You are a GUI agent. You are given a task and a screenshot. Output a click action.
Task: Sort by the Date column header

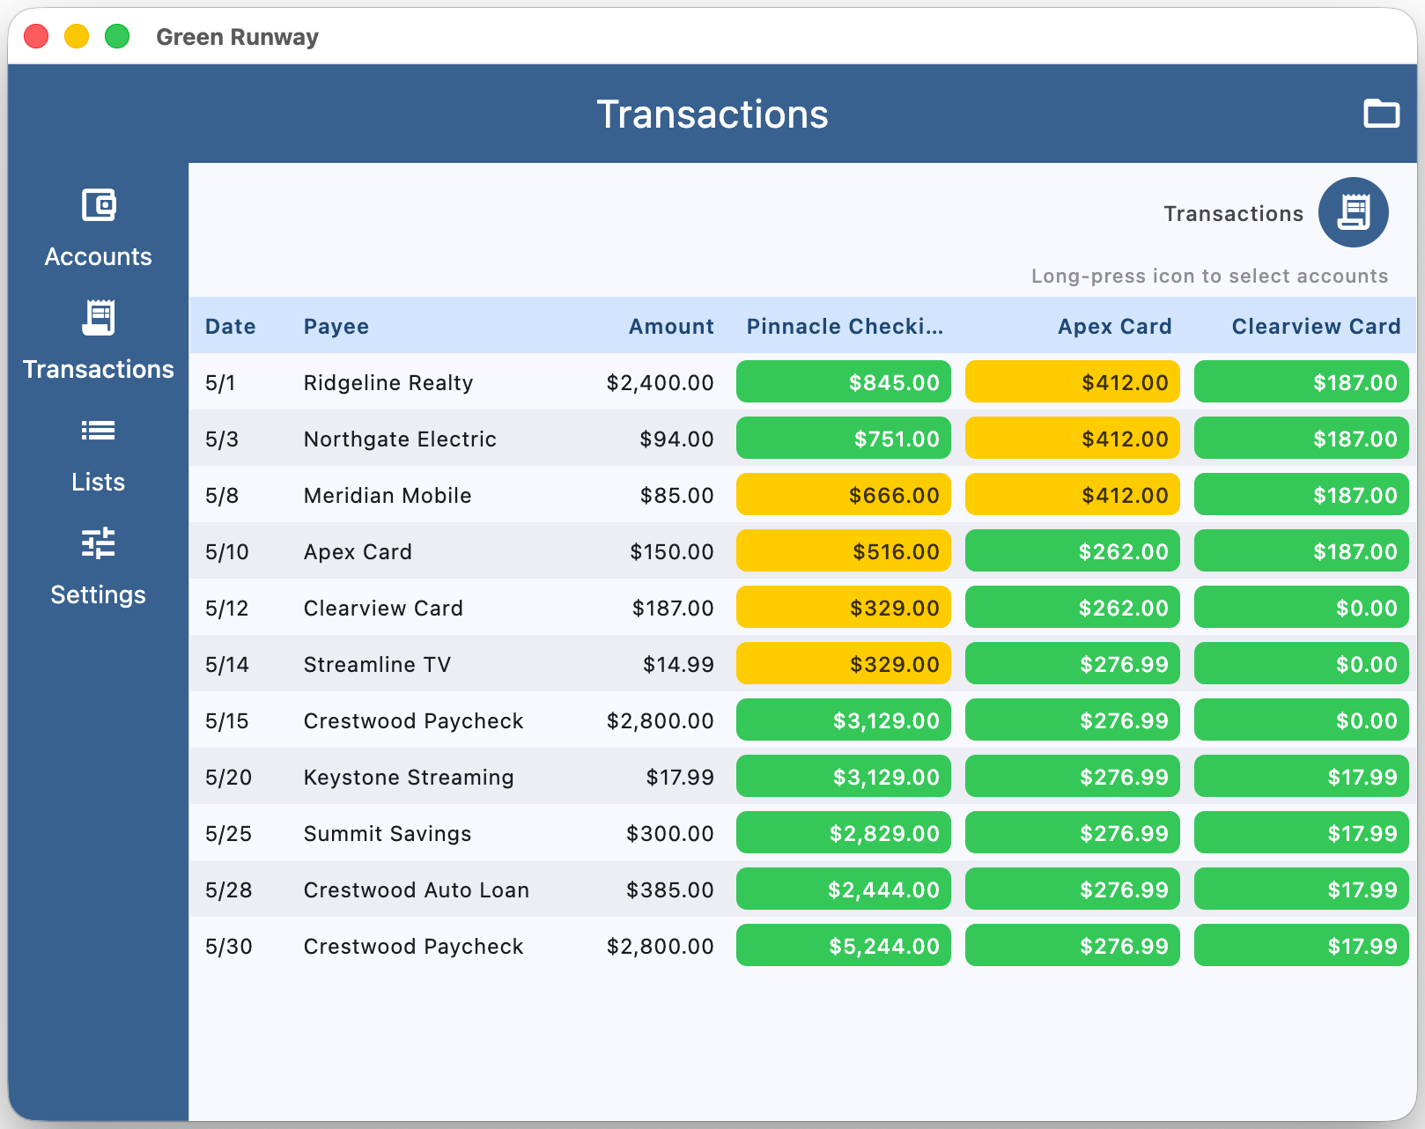click(230, 326)
